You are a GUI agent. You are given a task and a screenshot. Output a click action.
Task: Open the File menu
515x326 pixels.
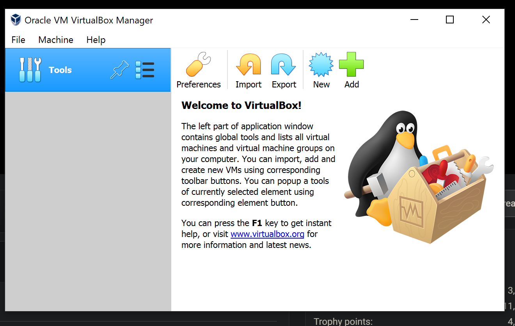tap(18, 40)
